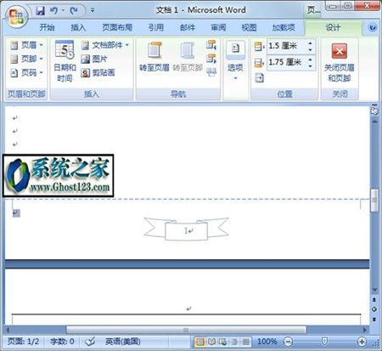Go to Header (转至页眉)
Screen dimensions: 382x351
154,57
